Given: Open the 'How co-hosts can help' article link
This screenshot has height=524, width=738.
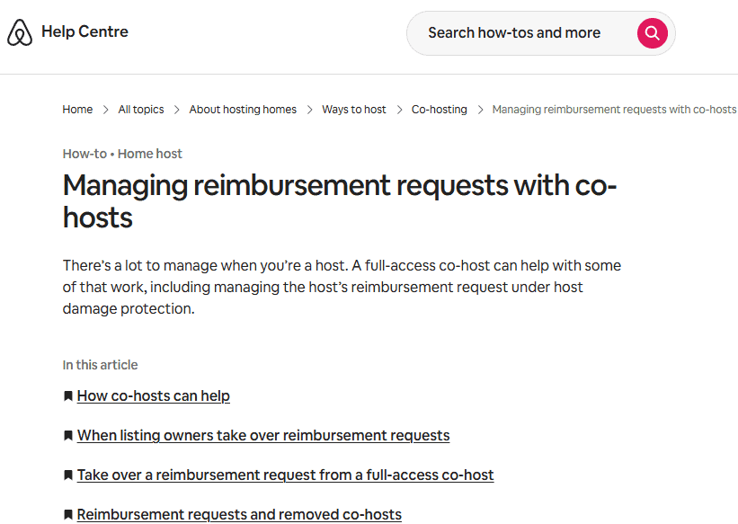Looking at the screenshot, I should 153,395.
